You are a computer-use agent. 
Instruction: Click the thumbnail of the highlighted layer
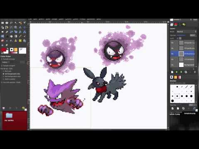[181, 54]
